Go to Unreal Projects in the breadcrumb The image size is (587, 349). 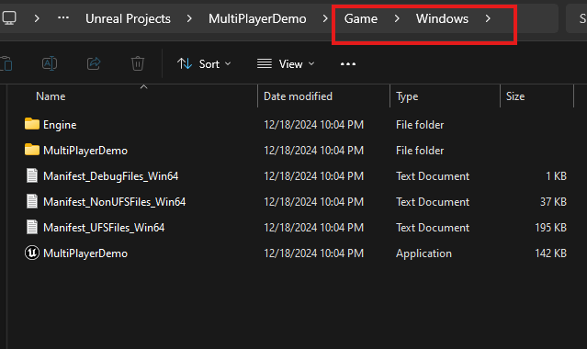click(128, 18)
